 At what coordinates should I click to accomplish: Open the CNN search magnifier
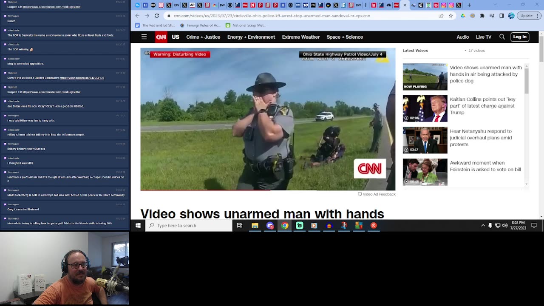[x=502, y=37]
